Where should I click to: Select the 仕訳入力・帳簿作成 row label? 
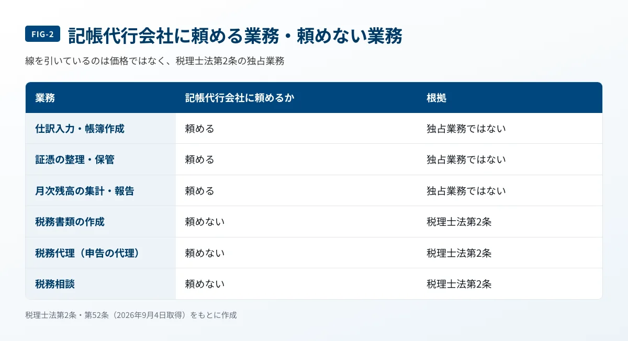[x=80, y=129]
